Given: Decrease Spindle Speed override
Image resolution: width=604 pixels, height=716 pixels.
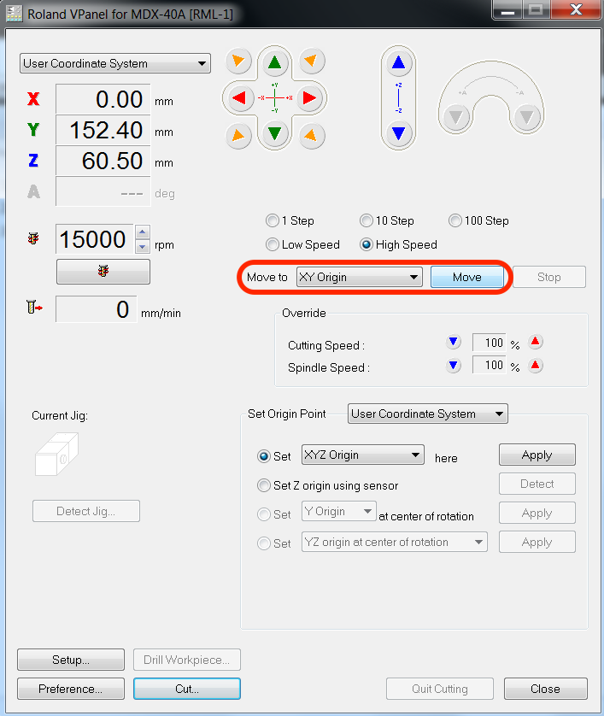Looking at the screenshot, I should click(x=454, y=366).
